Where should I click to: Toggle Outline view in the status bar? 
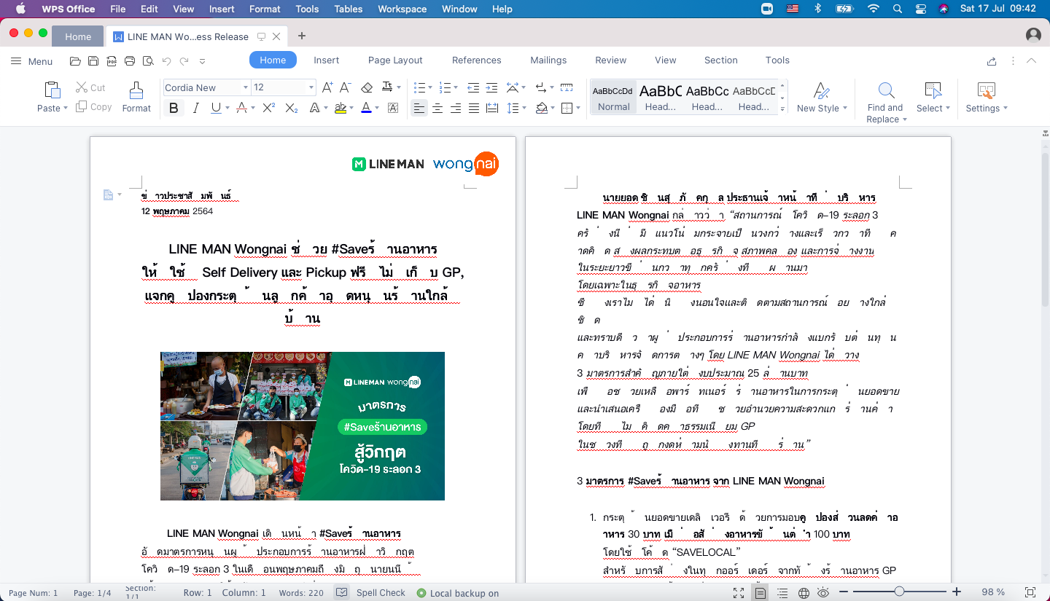point(782,593)
